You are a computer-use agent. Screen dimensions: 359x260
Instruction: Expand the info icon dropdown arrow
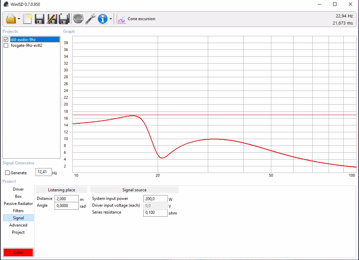pos(111,19)
